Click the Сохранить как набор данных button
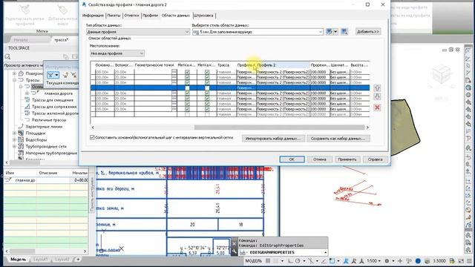This screenshot has width=475, height=267. (x=338, y=139)
